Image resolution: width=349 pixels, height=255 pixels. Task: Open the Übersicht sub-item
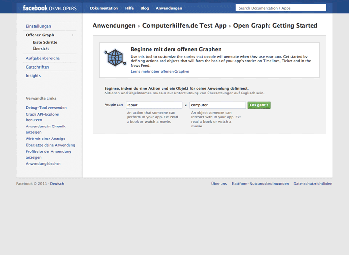pyautogui.click(x=41, y=48)
